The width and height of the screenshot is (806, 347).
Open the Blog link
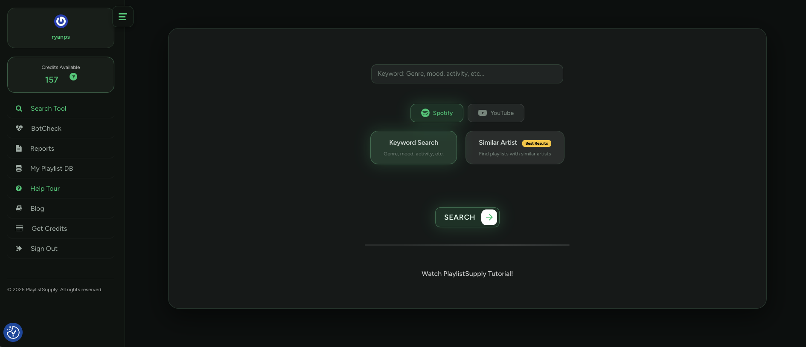tap(61, 209)
